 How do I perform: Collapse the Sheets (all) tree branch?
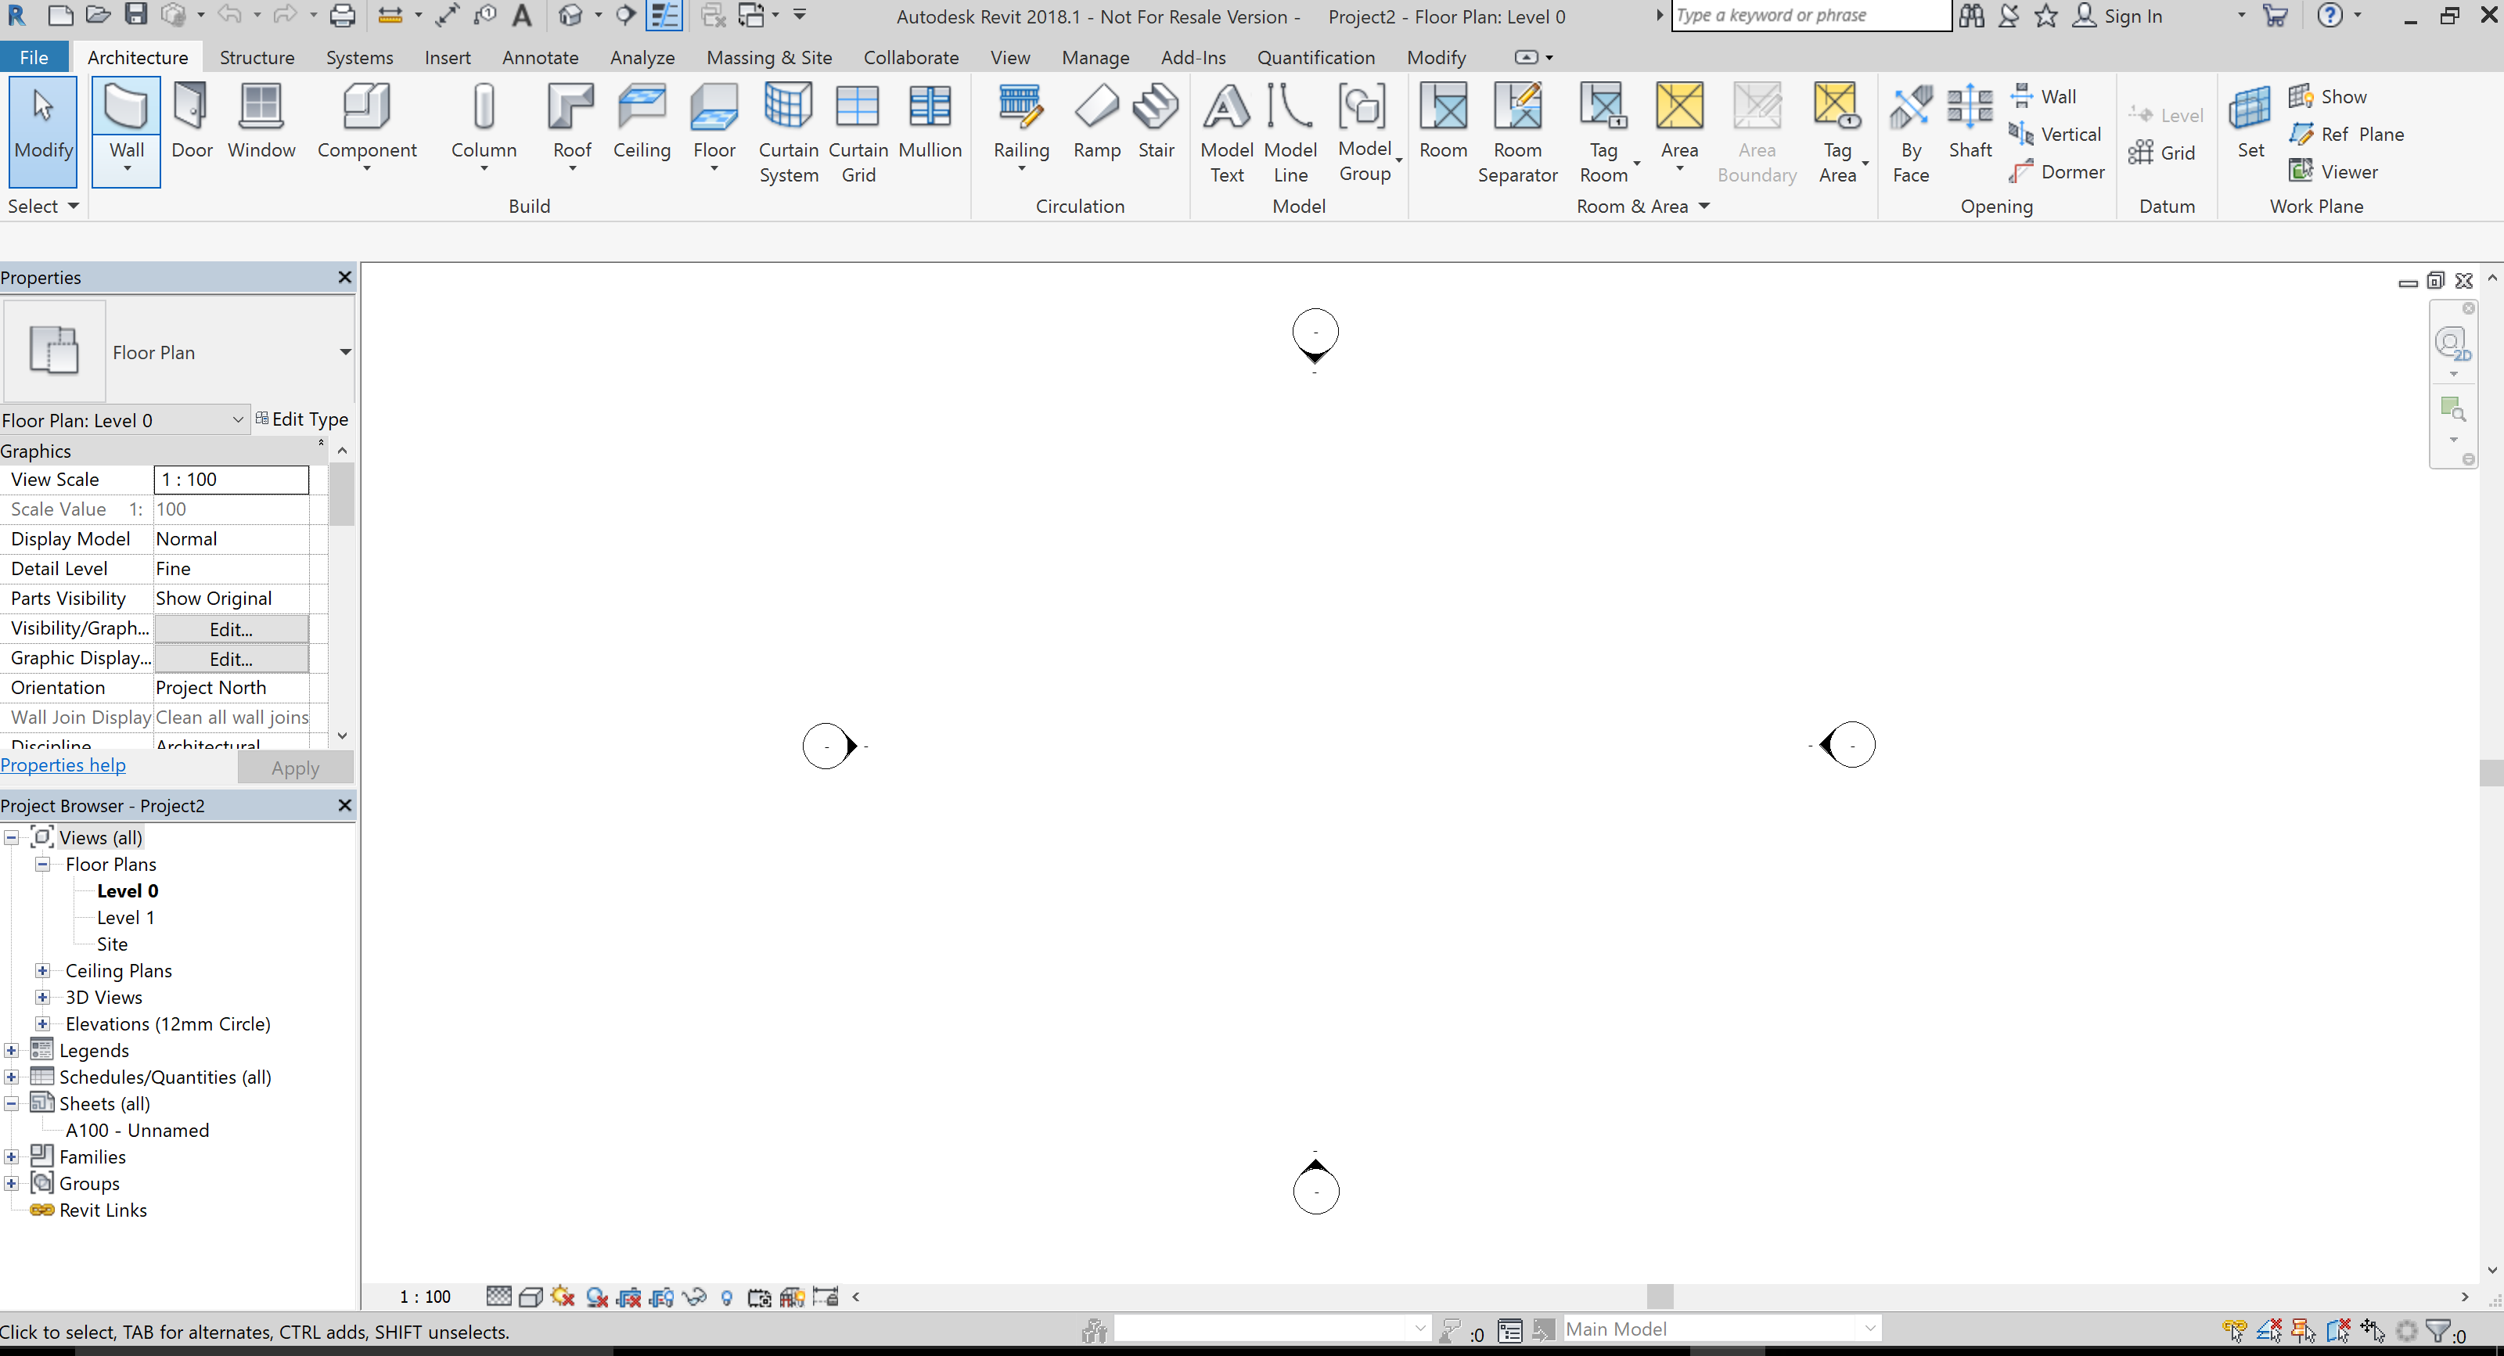(11, 1102)
